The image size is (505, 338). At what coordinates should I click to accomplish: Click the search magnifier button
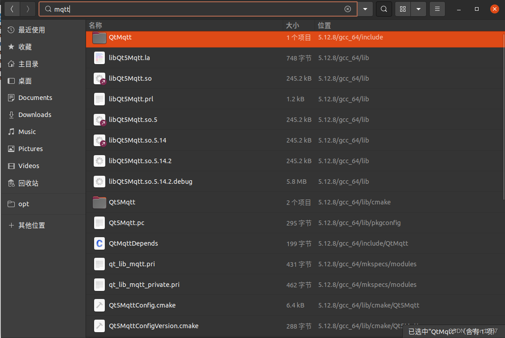tap(384, 9)
